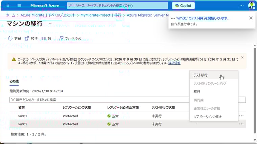Click the yellow warning triangle icon
257x144 pixels.
click(14, 59)
